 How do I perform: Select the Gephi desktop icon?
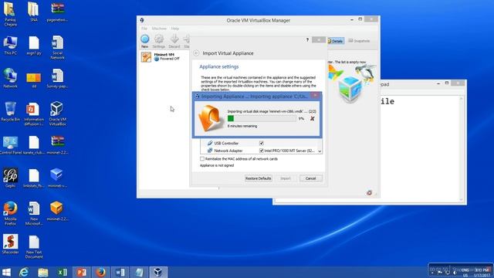pyautogui.click(x=10, y=178)
